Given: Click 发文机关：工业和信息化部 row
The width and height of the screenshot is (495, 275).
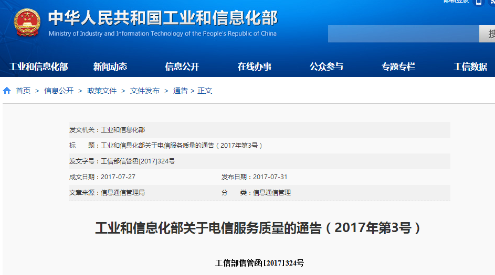Looking at the screenshot, I should (x=259, y=130).
